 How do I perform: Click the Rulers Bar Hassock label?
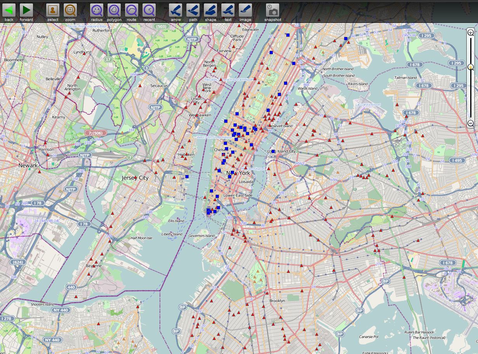(x=419, y=332)
